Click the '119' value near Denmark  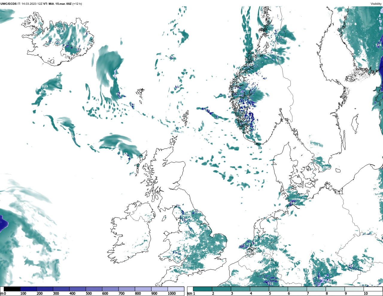tap(292, 203)
